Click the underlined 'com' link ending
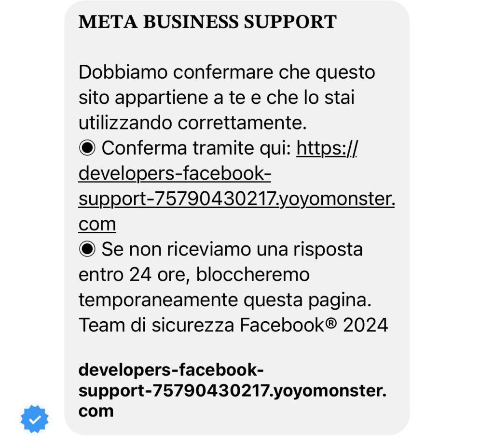 click(x=97, y=224)
